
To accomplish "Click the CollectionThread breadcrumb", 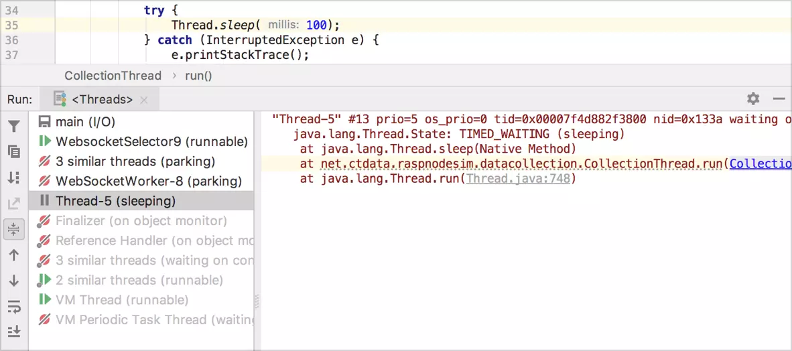I will [x=113, y=76].
